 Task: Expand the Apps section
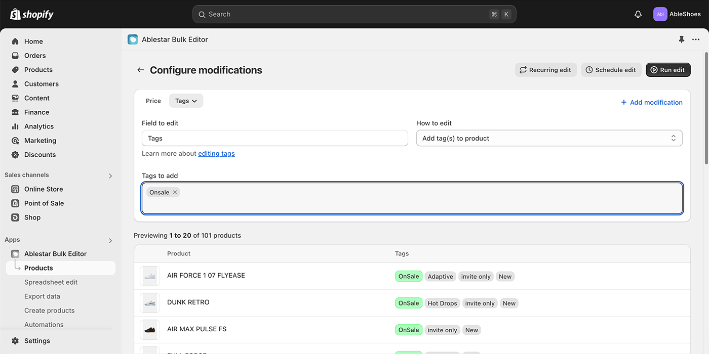[110, 240]
